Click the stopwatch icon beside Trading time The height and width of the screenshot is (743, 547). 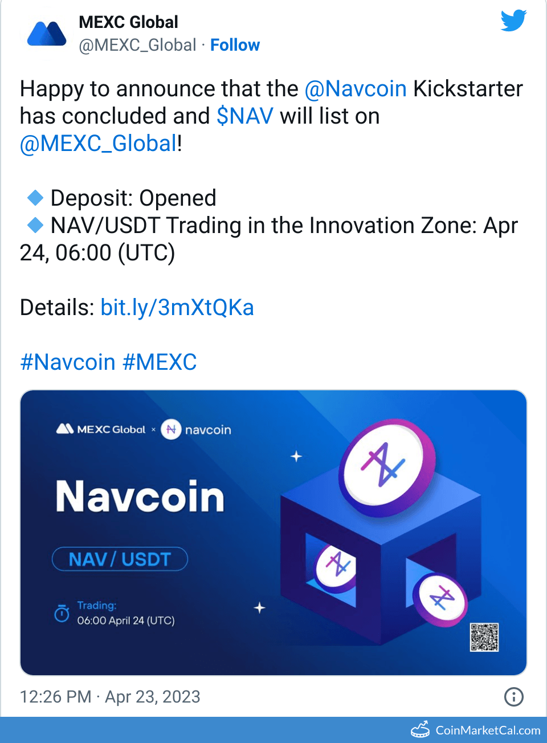[62, 613]
